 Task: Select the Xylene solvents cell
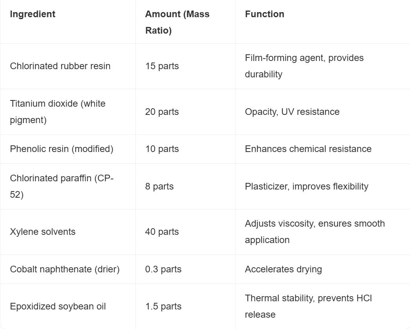tap(42, 232)
